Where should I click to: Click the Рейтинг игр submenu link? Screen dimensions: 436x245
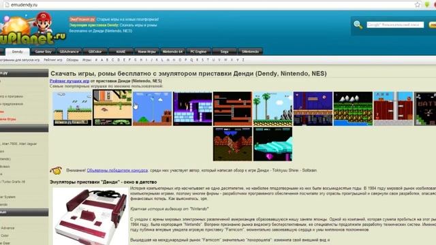pos(53,60)
